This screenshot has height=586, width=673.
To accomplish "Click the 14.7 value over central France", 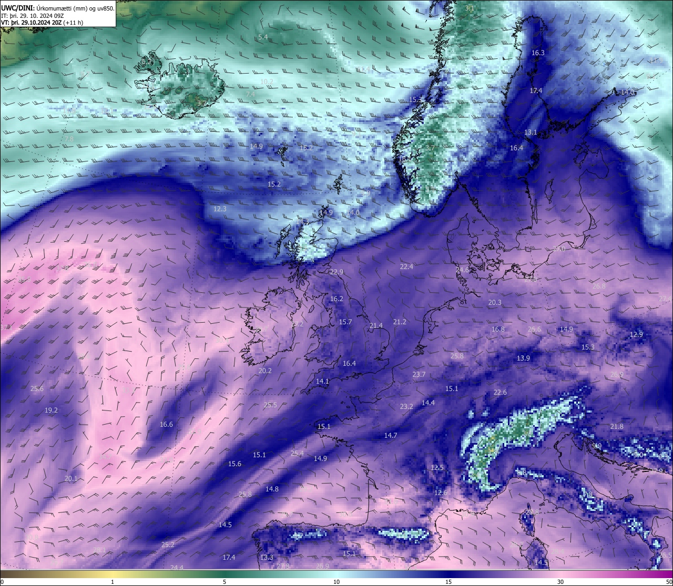I will coord(391,436).
